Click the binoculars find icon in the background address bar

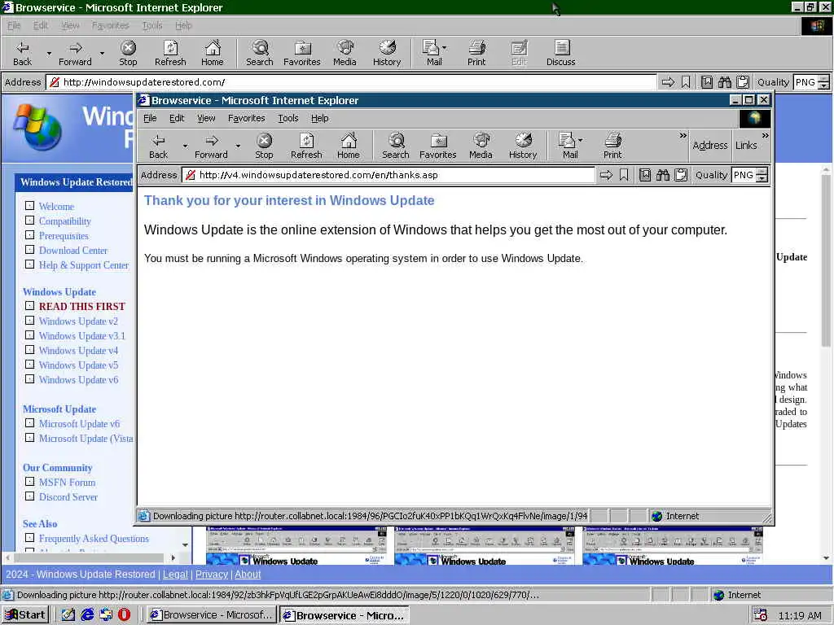click(x=724, y=82)
